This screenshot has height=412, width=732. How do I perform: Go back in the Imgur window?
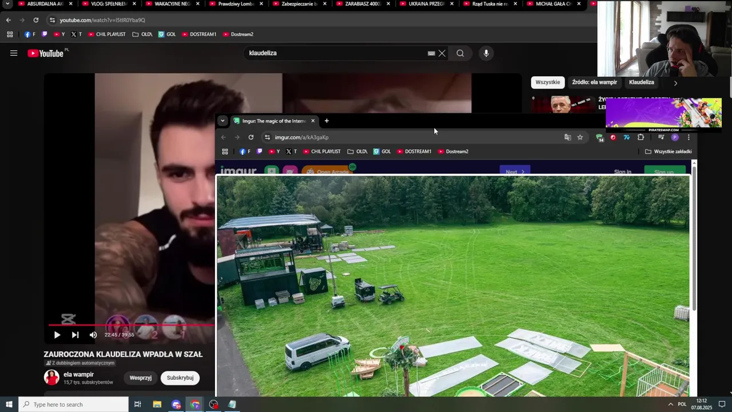coord(224,137)
